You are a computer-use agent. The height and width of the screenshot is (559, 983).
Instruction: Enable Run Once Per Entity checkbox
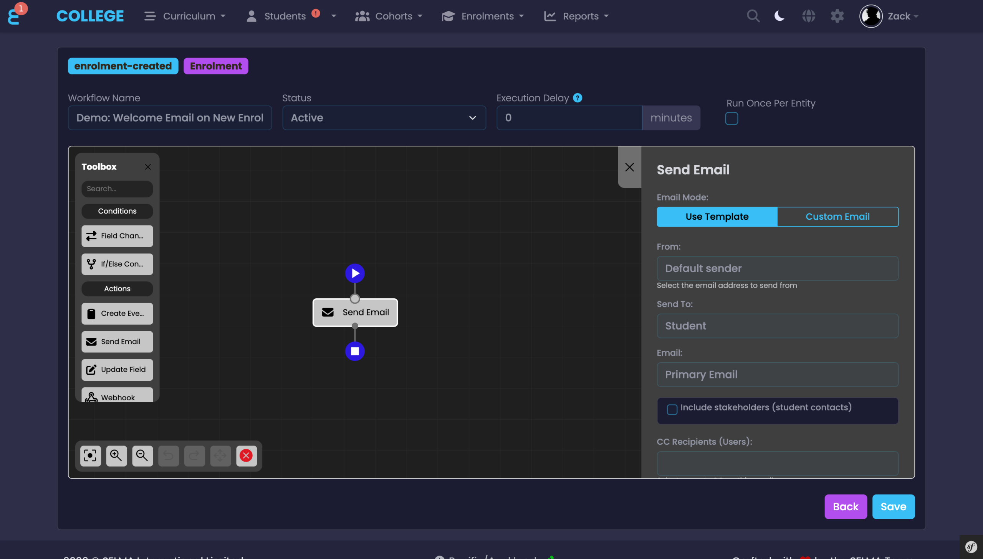tap(731, 118)
